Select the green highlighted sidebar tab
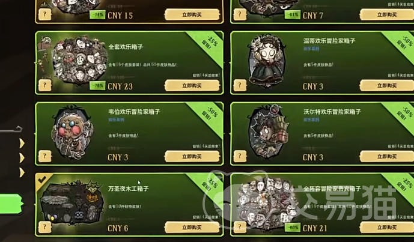This screenshot has height=242, width=414. (11, 204)
